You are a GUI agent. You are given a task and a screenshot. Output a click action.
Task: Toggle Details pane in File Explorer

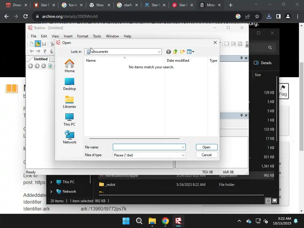[x=263, y=63]
